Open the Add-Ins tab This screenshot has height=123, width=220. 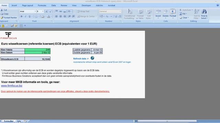pyautogui.click(x=99, y=5)
